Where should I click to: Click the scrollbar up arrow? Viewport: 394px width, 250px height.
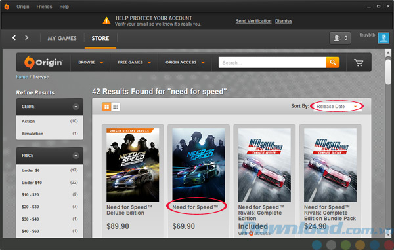pos(388,52)
